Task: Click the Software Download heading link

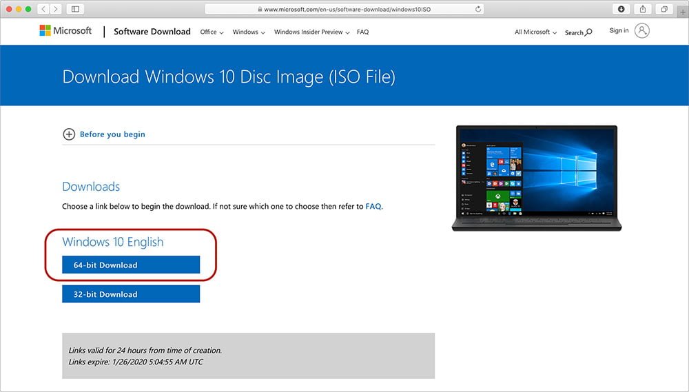Action: 152,32
